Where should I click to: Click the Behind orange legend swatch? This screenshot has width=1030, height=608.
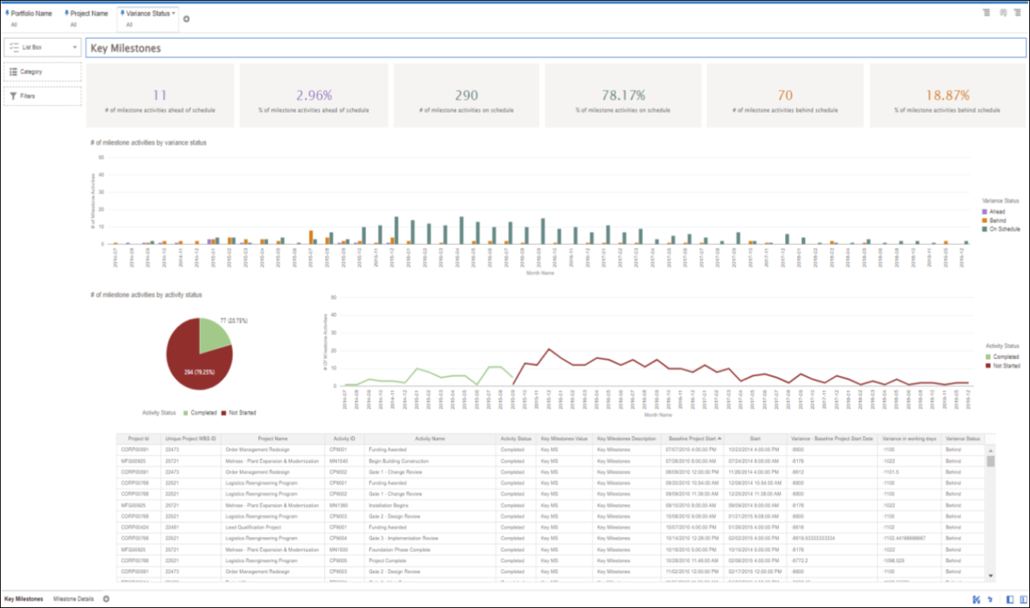985,221
